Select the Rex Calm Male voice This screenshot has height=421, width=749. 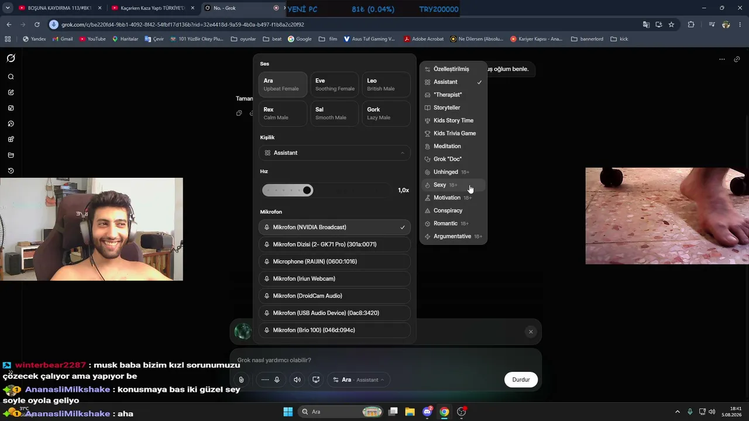coord(283,113)
